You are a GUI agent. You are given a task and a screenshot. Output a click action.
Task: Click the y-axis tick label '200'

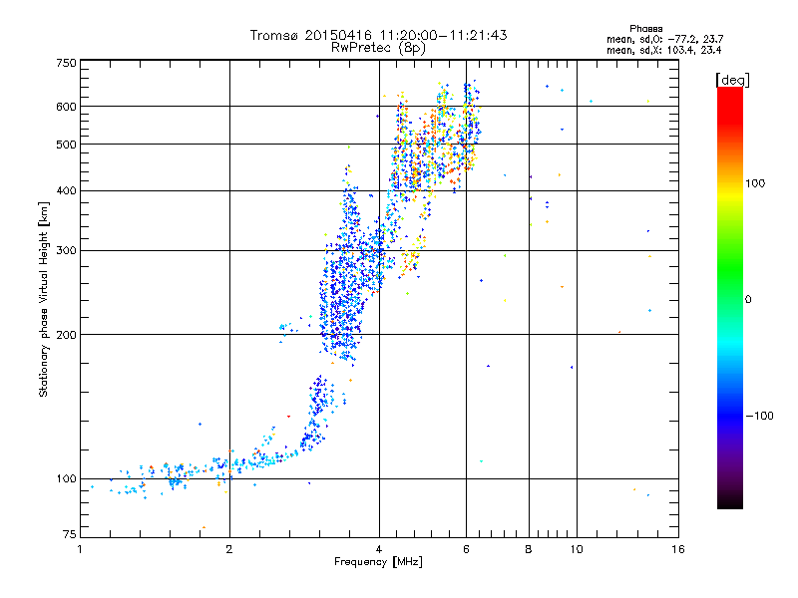tap(67, 335)
